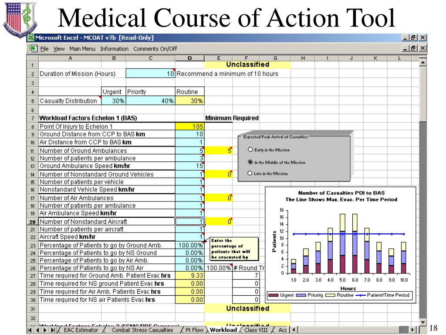The width and height of the screenshot is (446, 335).
Task: Click 'Air Ambulance Speed km/hr' label
Action: [x=78, y=213]
